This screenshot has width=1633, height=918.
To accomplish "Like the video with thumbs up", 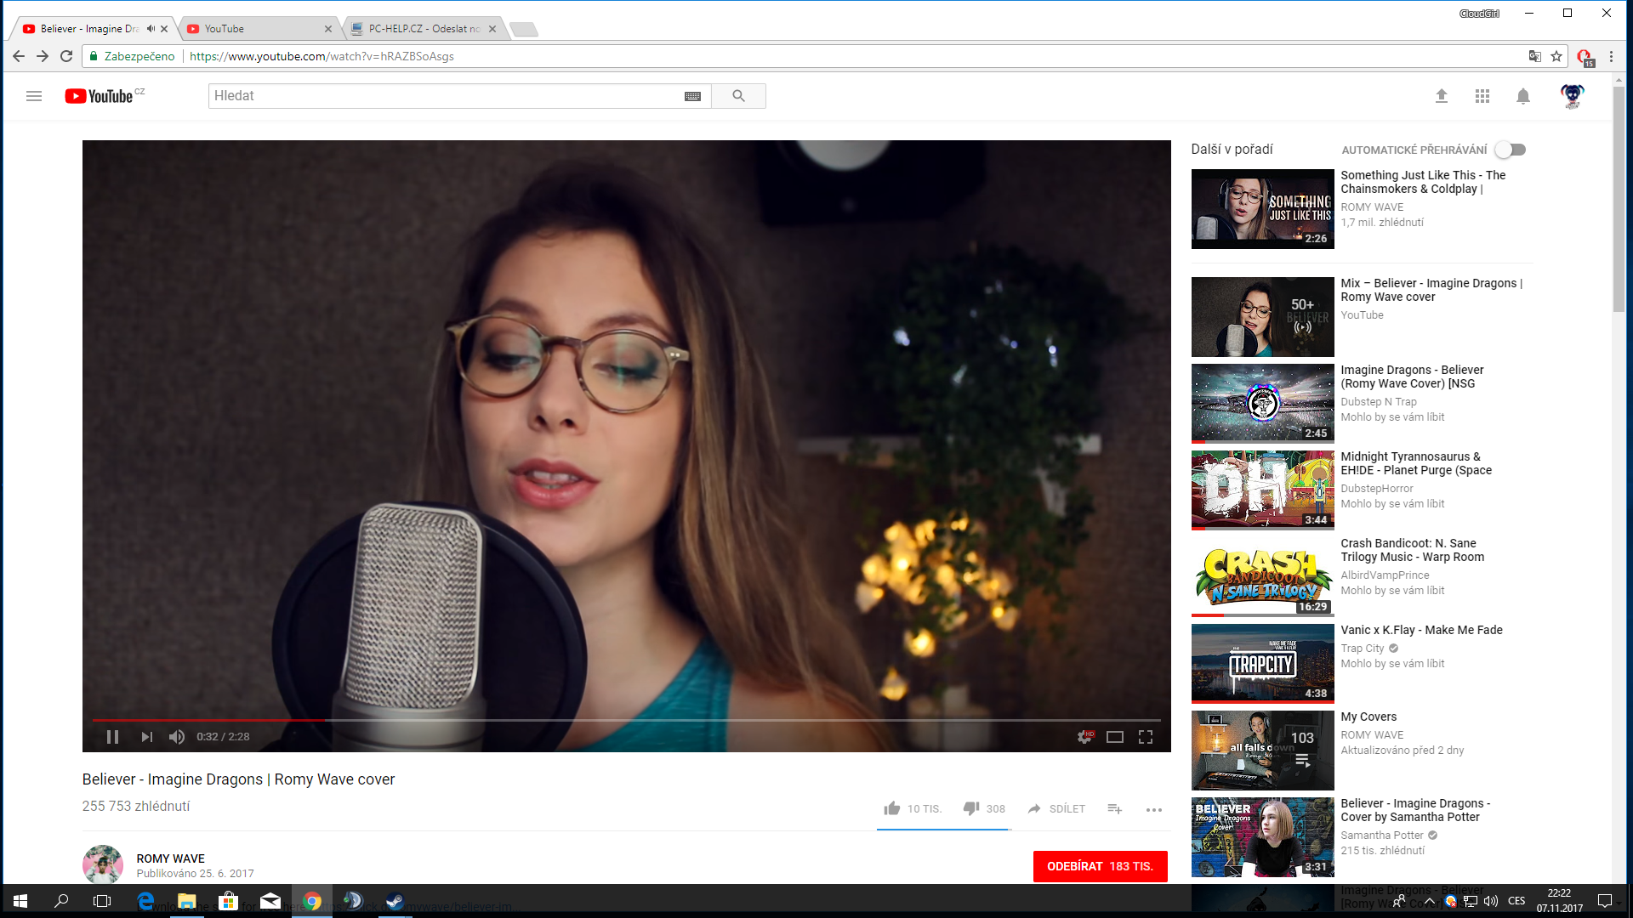I will pos(892,808).
